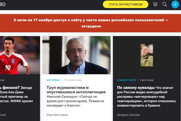Click the yellow СТАТЬ СОУЧАСТНИКОМ button
Viewport: 181px width, 121px height.
[x=126, y=4]
